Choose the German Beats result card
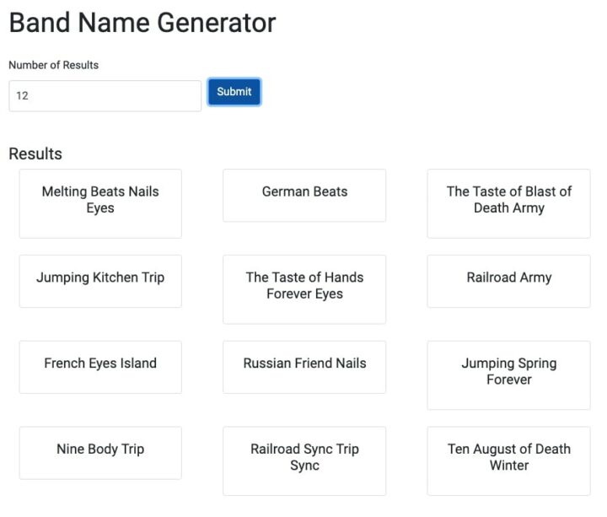Screen dimensions: 607x517 [x=304, y=193]
